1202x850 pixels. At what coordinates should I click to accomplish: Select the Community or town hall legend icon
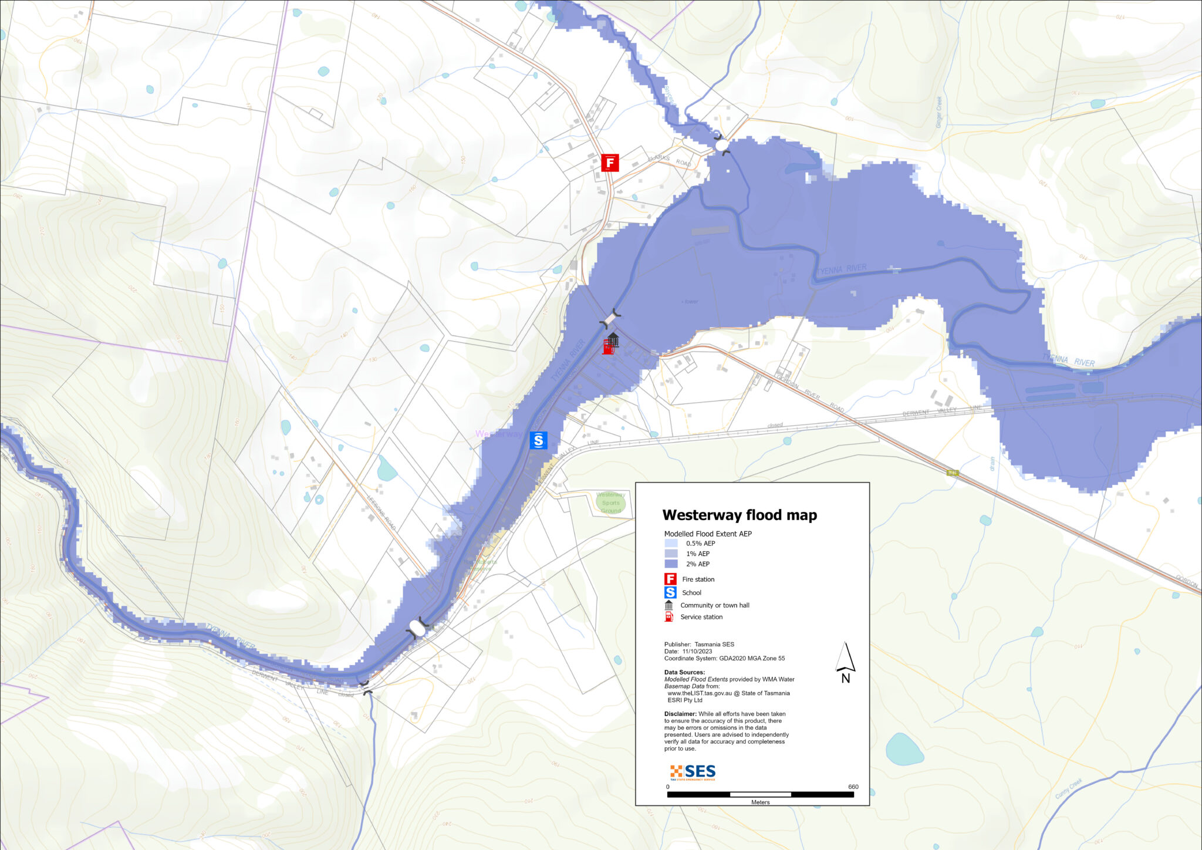pyautogui.click(x=669, y=605)
